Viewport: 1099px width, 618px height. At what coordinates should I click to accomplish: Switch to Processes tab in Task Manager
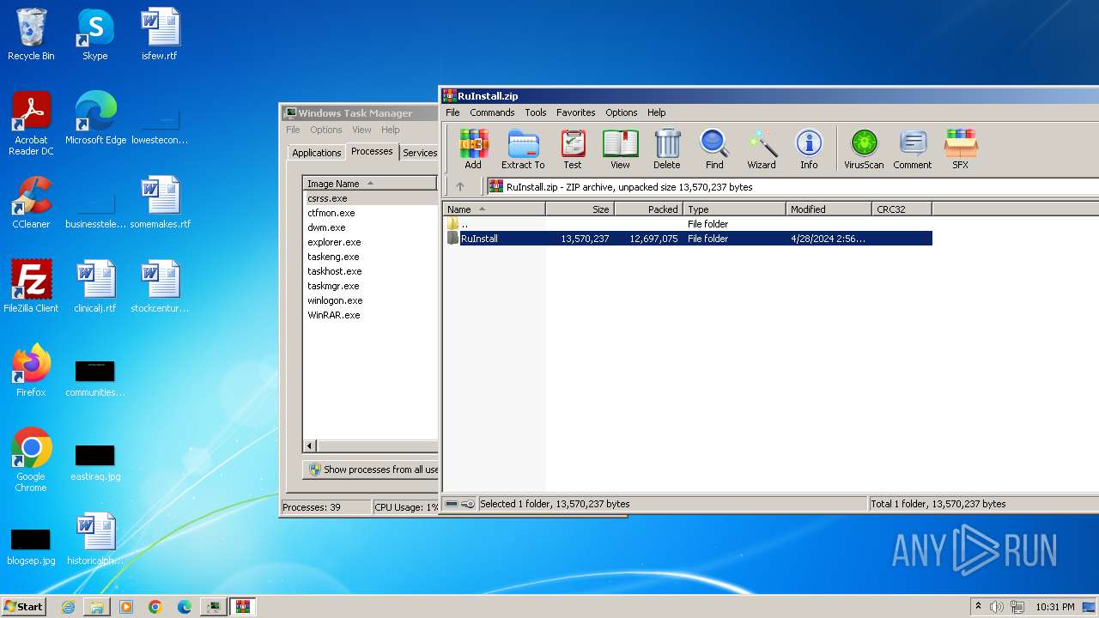(372, 151)
